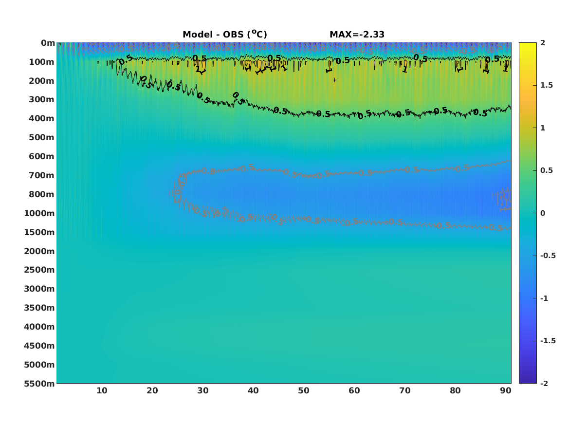The height and width of the screenshot is (426, 568).
Task: Click the x-axis tick label '70'
Action: 404,390
